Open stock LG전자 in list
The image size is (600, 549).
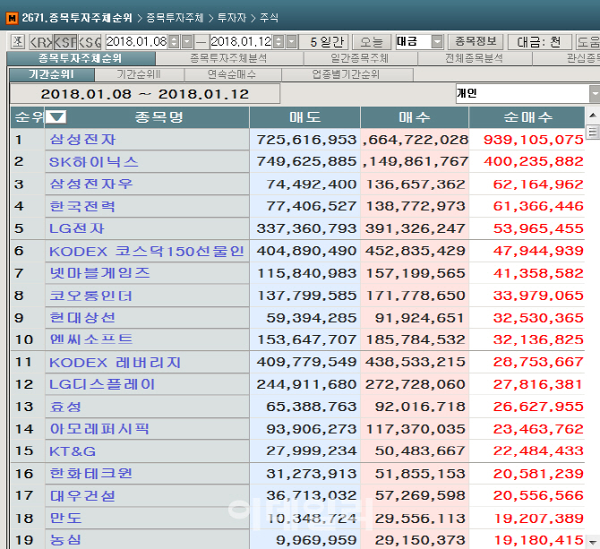(x=76, y=228)
